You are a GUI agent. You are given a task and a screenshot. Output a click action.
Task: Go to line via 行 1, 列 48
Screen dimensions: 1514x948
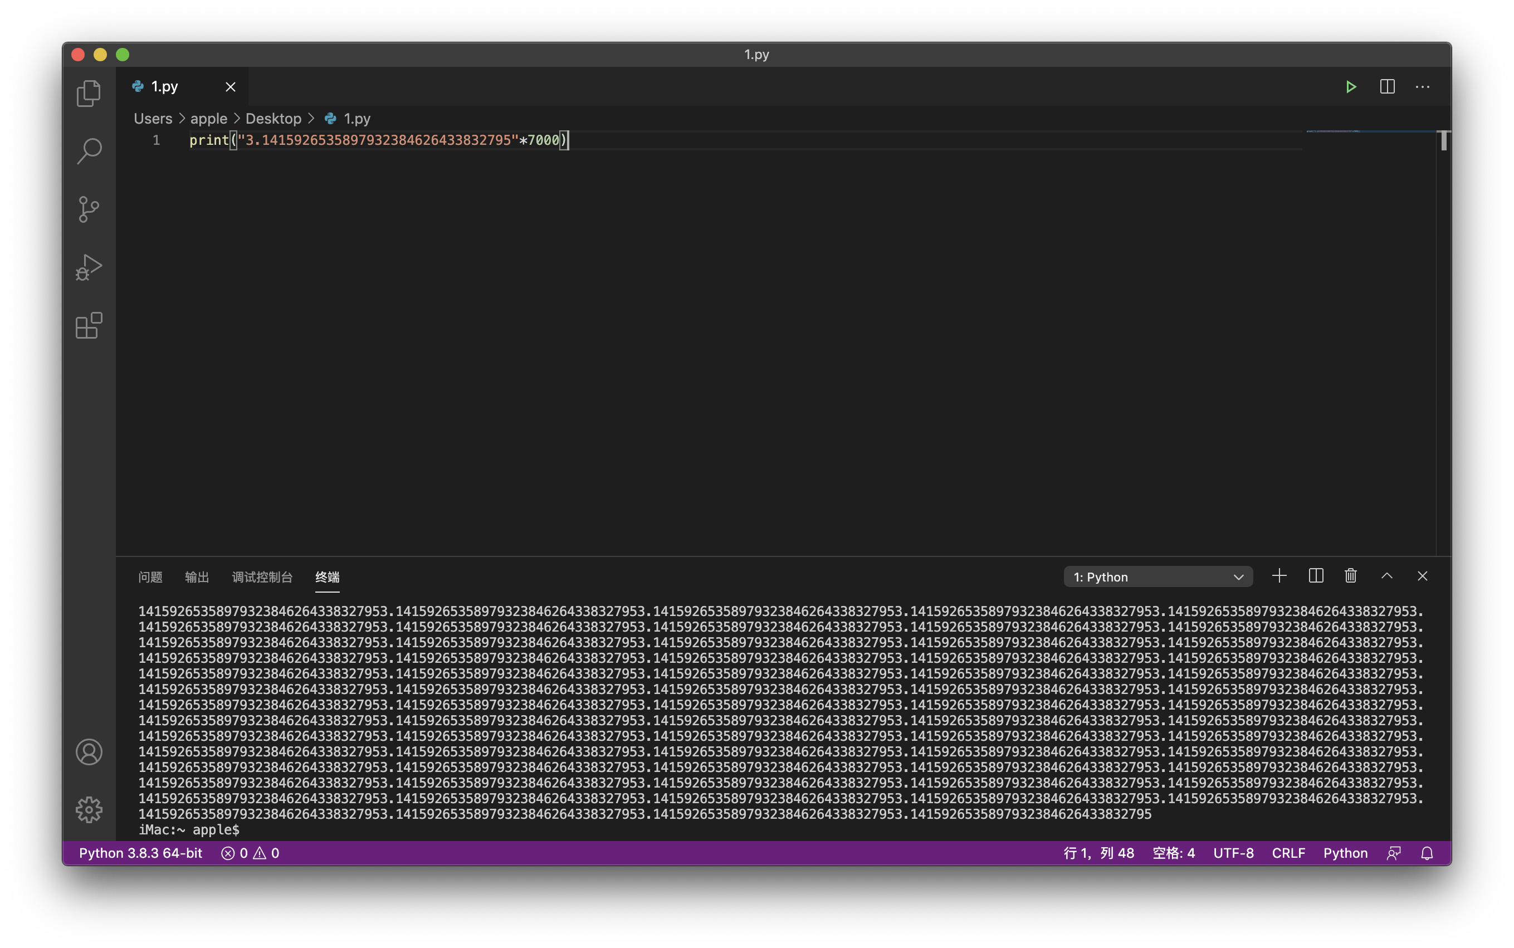(x=1098, y=853)
